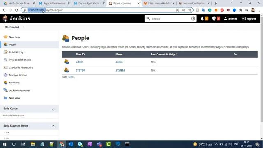Open SYSTEM User ID link
This screenshot has width=263, height=148.
pos(81,70)
